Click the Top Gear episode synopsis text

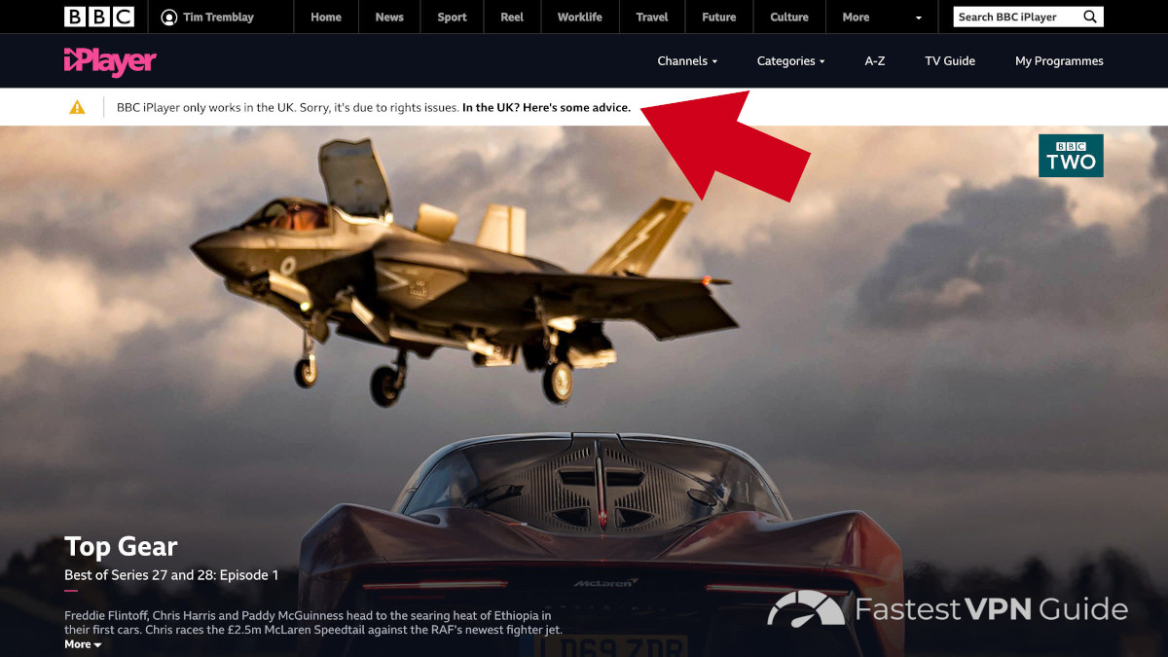click(x=313, y=623)
